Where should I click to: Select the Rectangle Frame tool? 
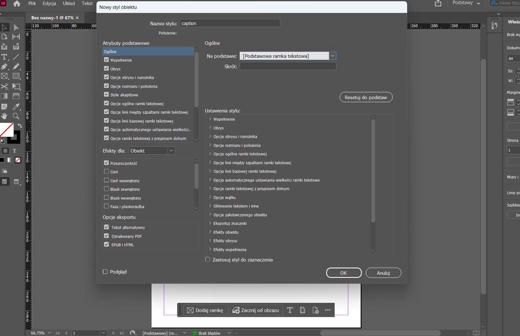(5, 76)
